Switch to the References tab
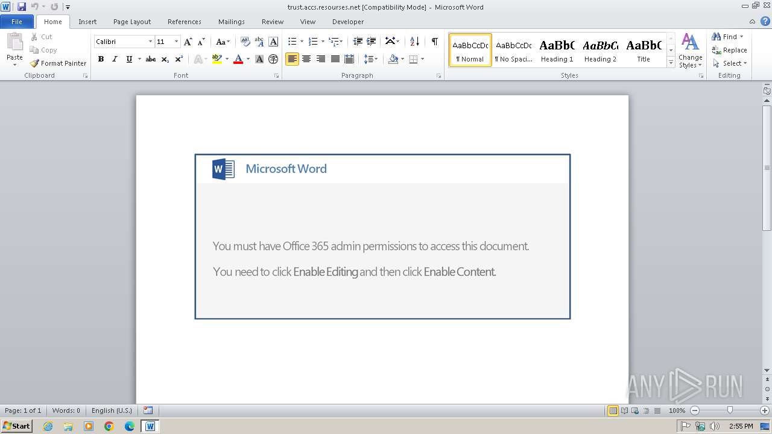Viewport: 772px width, 434px height. pyautogui.click(x=185, y=22)
